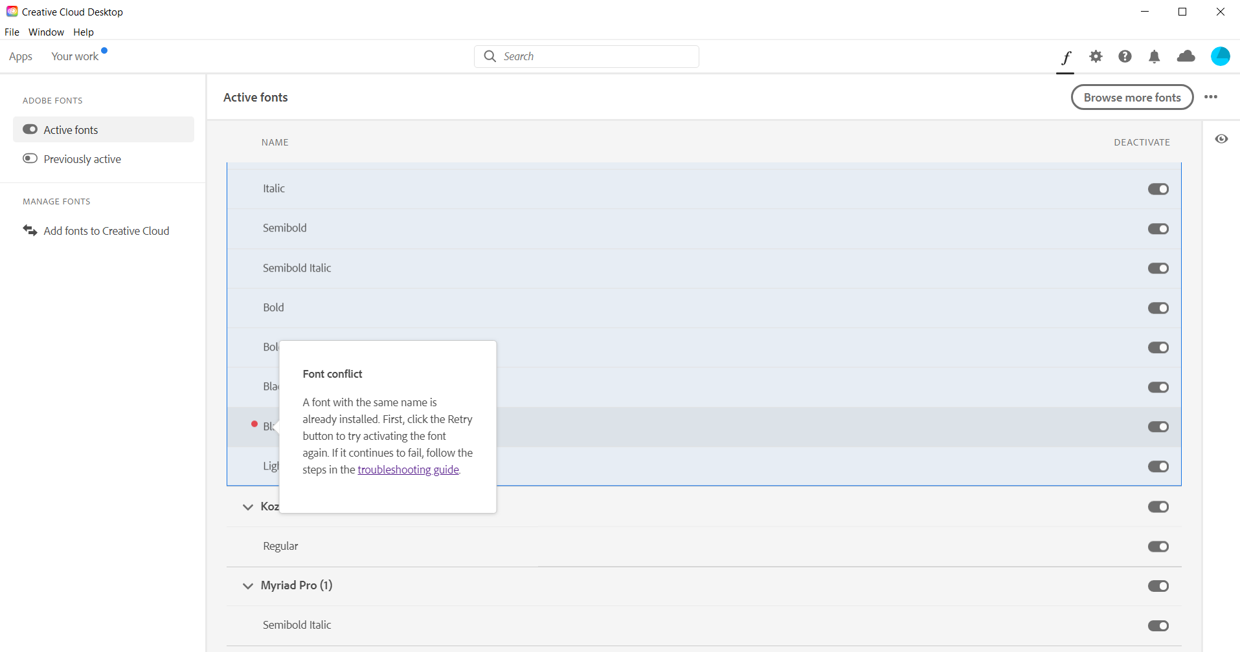Open the three-dot more options menu
Screen dimensions: 1240x652
click(x=1211, y=97)
